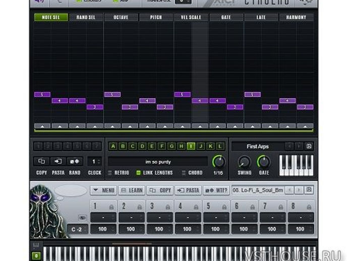This screenshot has height=261, width=348.
Task: Toggle the lock on chord slot 7
Action: pyautogui.click(x=280, y=207)
